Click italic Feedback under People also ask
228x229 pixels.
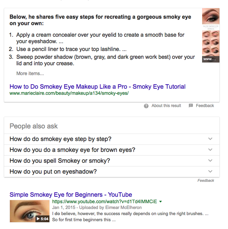coord(206,180)
